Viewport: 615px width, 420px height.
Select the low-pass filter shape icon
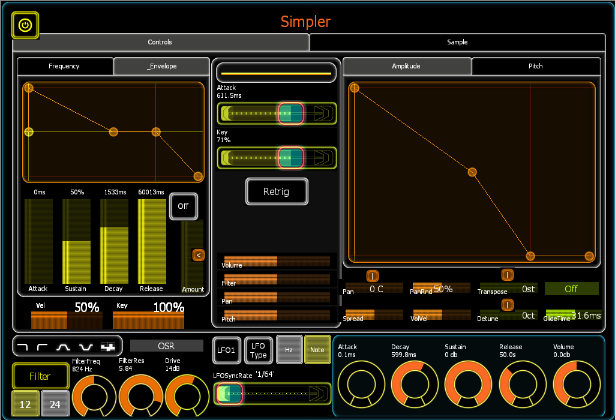click(23, 347)
